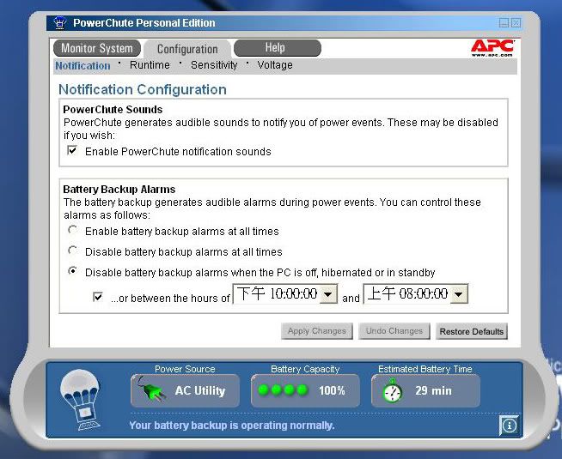Click the parachute computer logo
Screen dimensions: 562x459
[x=81, y=399]
